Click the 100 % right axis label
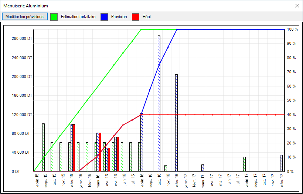The width and height of the screenshot is (303, 194). 292,29
